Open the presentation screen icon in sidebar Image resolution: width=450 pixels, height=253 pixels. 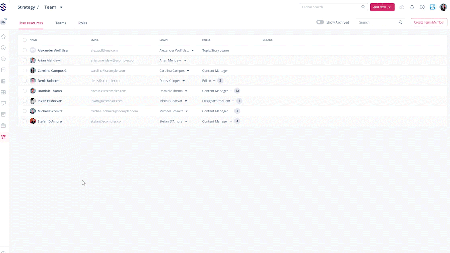point(3,103)
